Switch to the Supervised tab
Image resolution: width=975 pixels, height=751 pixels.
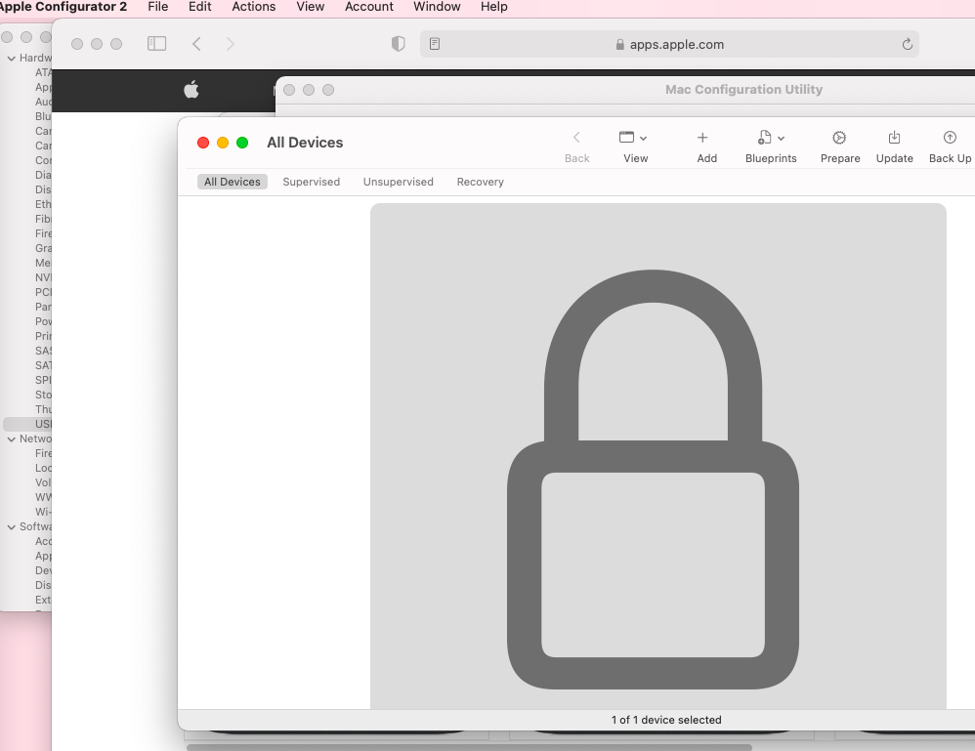pos(311,182)
